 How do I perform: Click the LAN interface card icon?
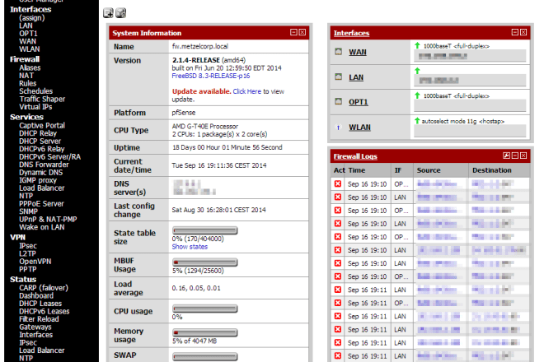pos(338,77)
